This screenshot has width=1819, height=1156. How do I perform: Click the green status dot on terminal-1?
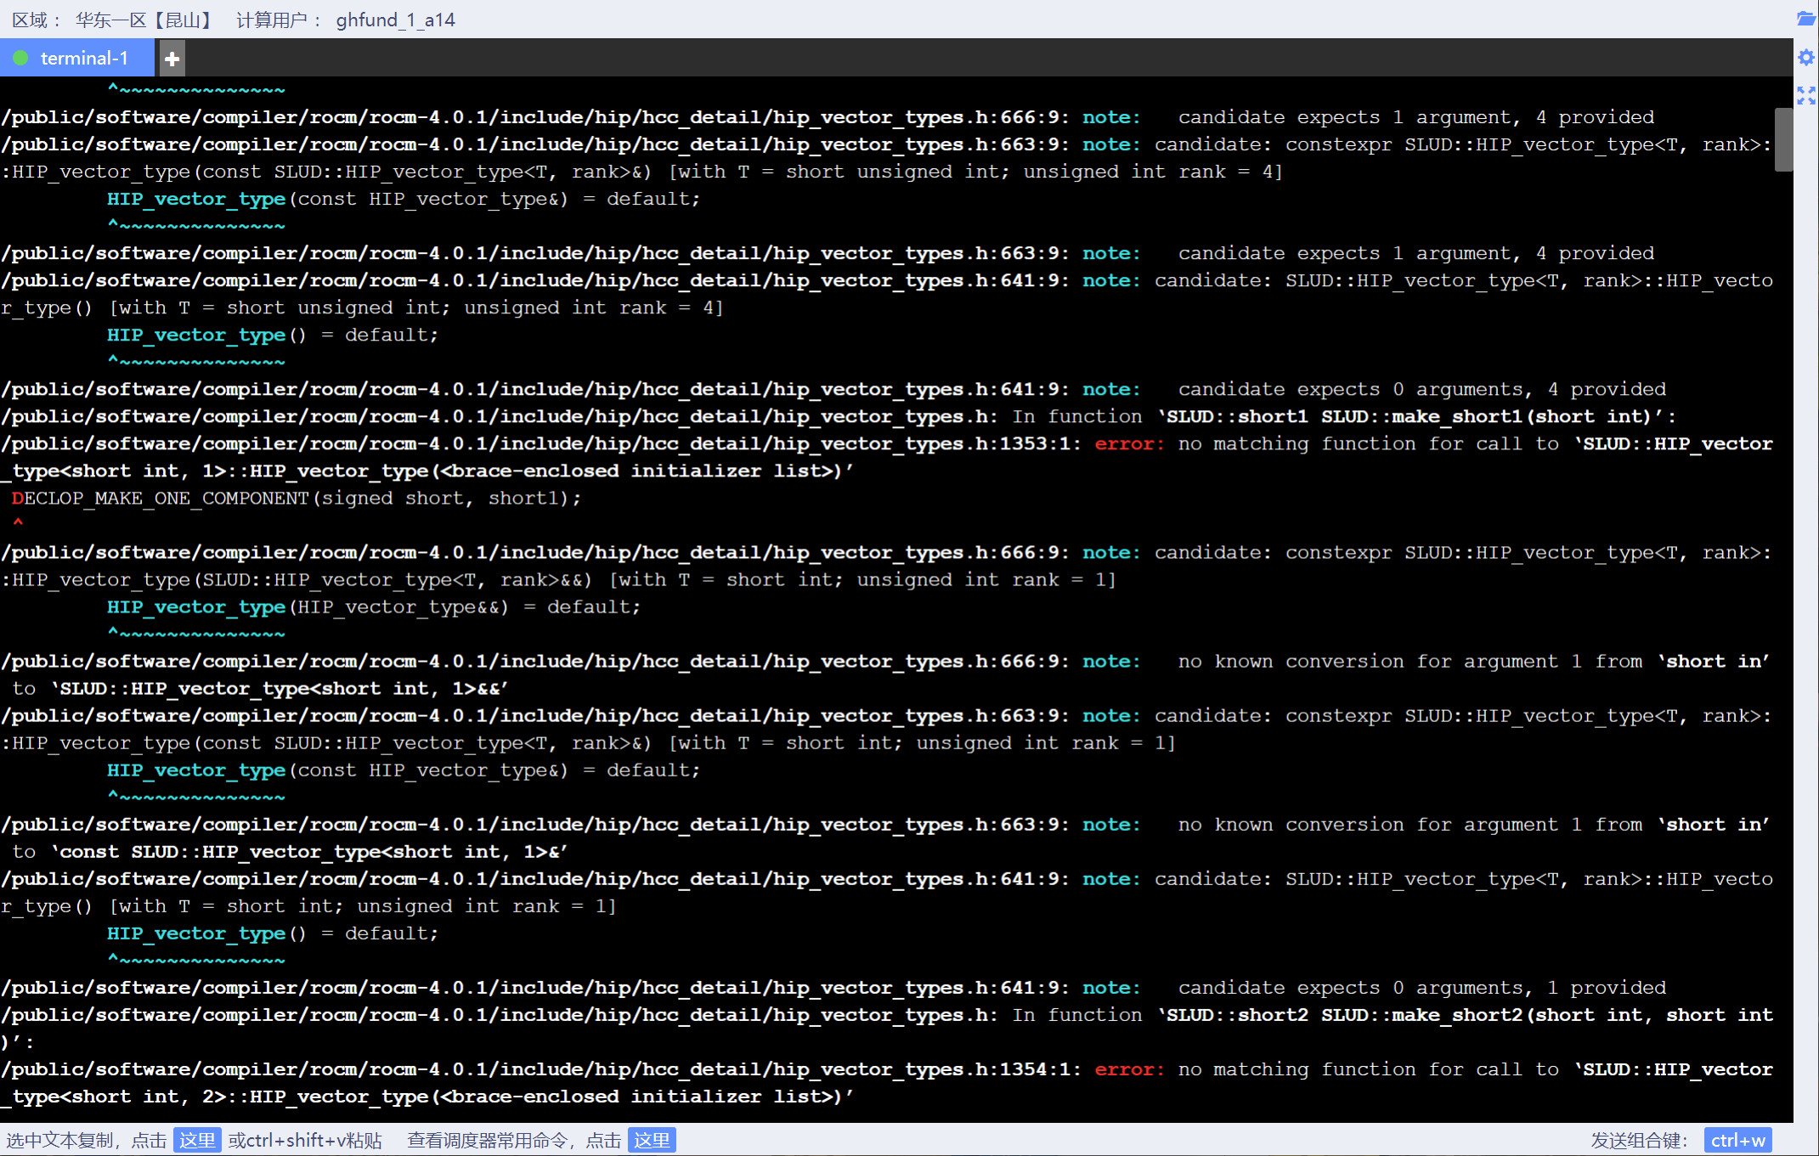click(21, 58)
